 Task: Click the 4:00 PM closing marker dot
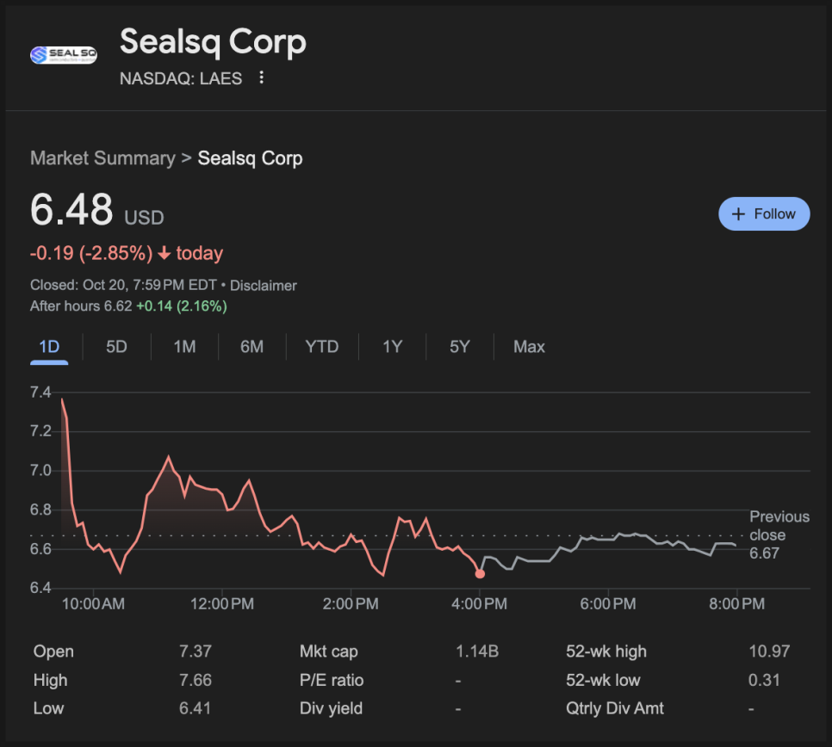(x=480, y=573)
